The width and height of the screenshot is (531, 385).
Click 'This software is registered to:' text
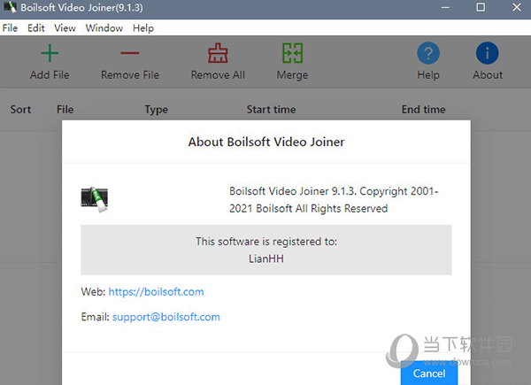click(266, 242)
